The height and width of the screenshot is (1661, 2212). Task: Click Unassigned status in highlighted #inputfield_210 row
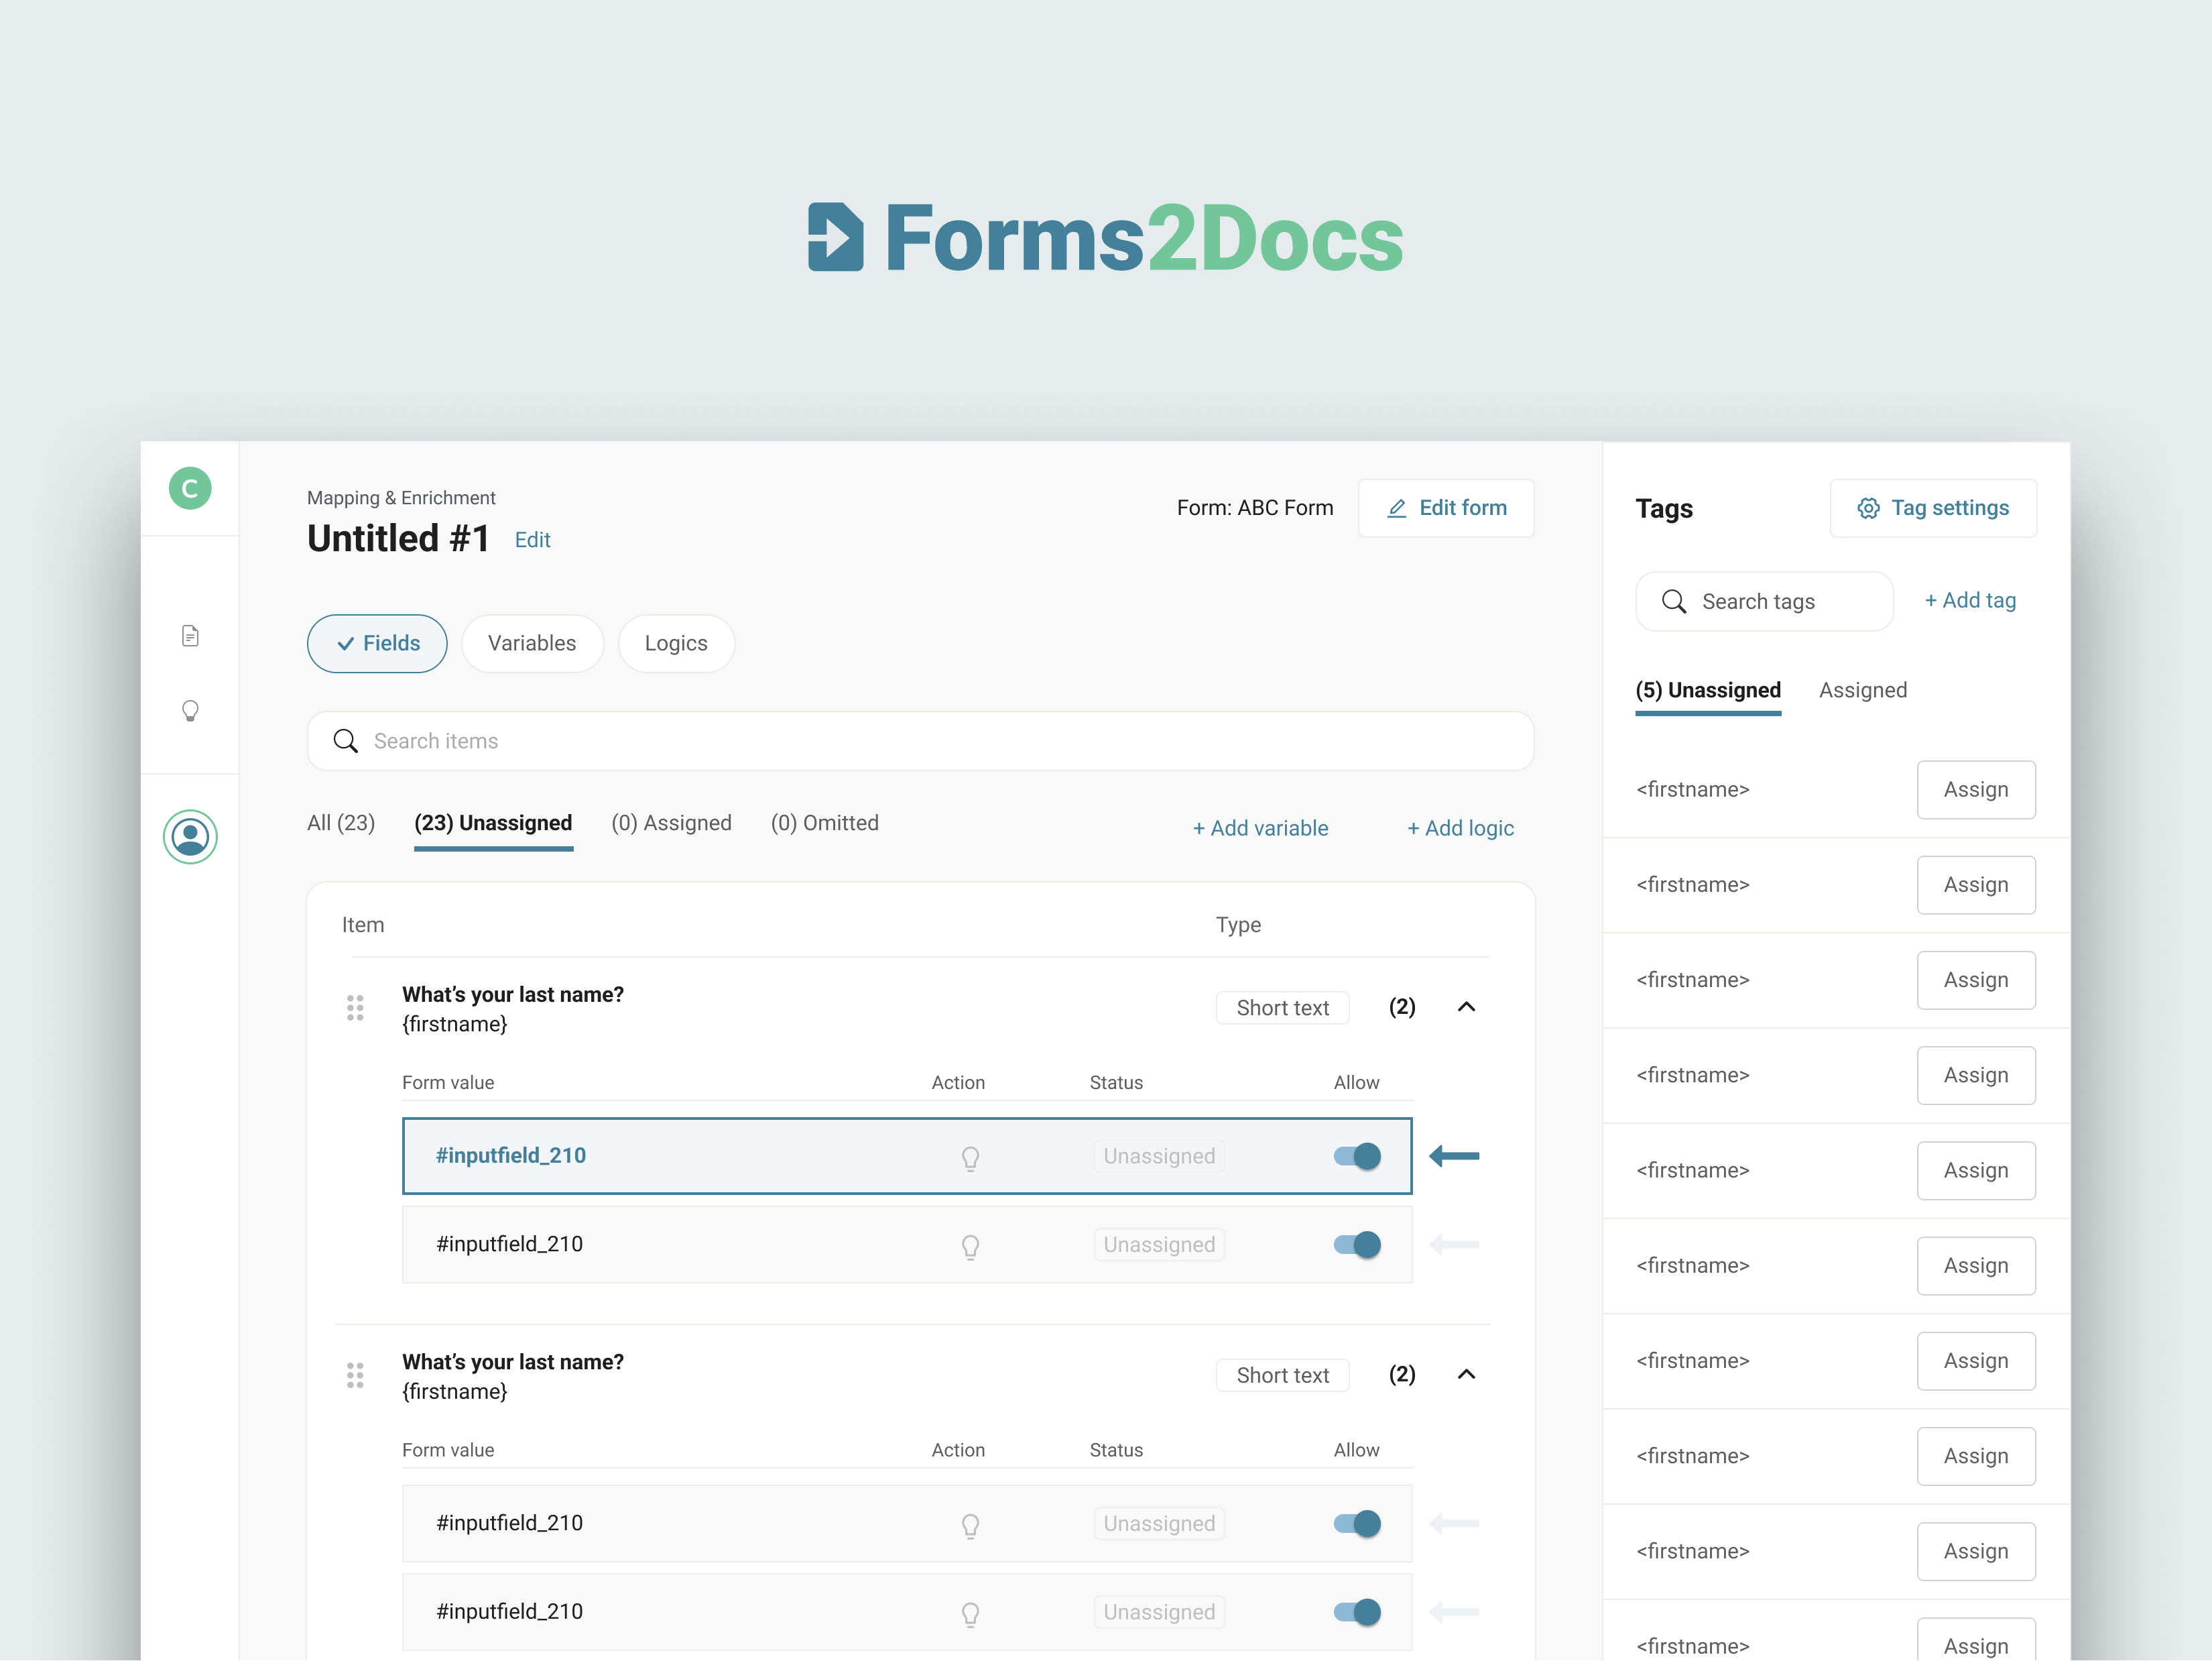(x=1159, y=1155)
